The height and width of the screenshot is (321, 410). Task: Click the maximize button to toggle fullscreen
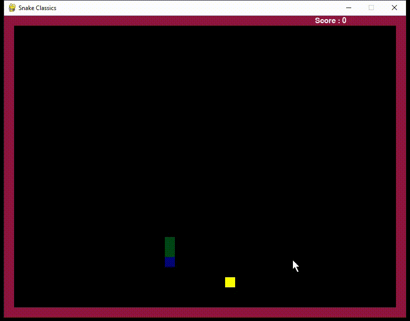click(371, 8)
